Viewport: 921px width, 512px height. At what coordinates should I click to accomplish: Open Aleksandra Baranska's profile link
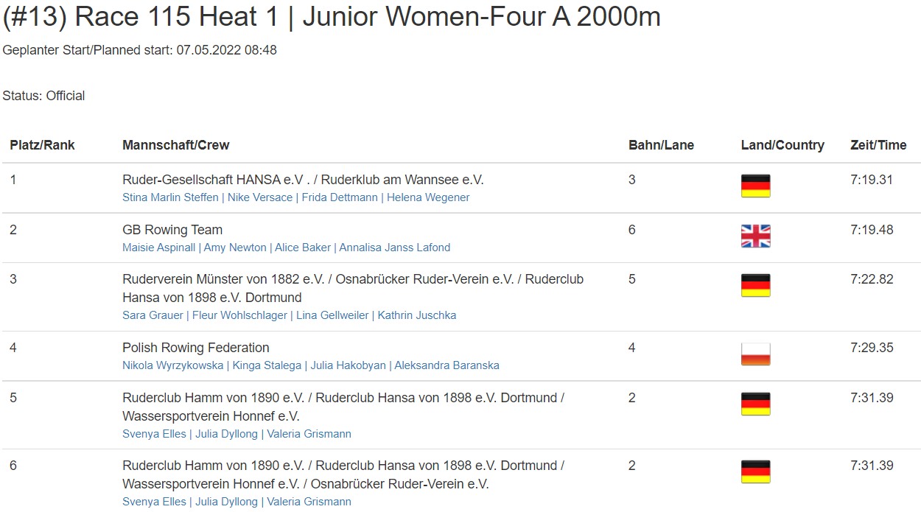coord(447,365)
